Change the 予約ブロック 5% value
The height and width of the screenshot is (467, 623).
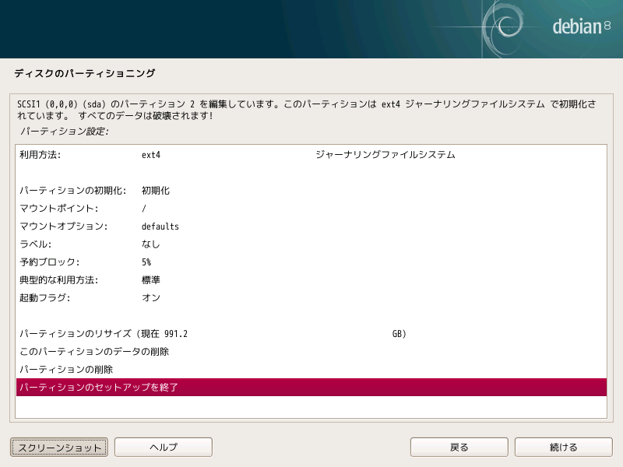click(x=156, y=262)
